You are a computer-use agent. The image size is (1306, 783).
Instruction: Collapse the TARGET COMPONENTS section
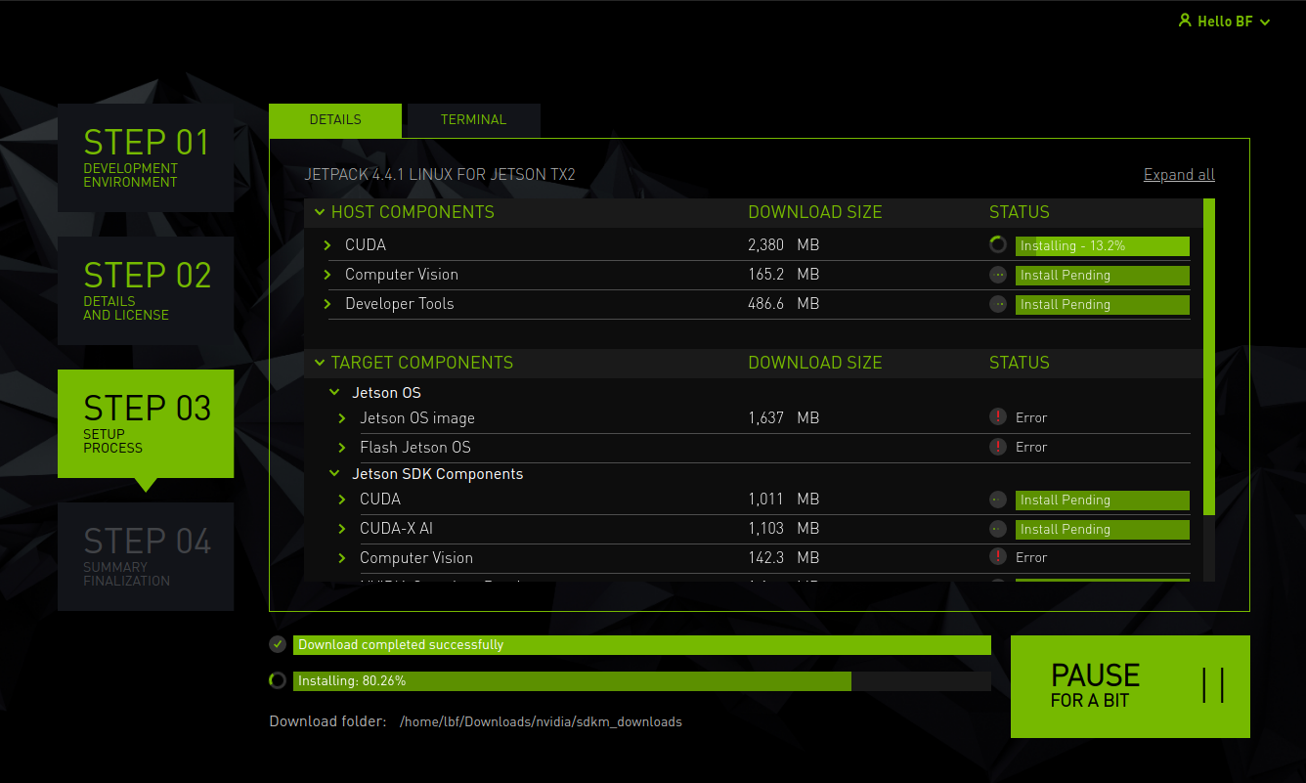click(320, 363)
